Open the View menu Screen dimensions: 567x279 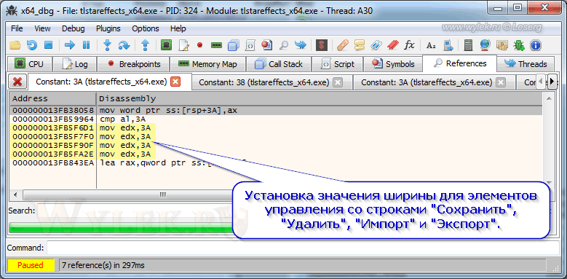click(42, 28)
